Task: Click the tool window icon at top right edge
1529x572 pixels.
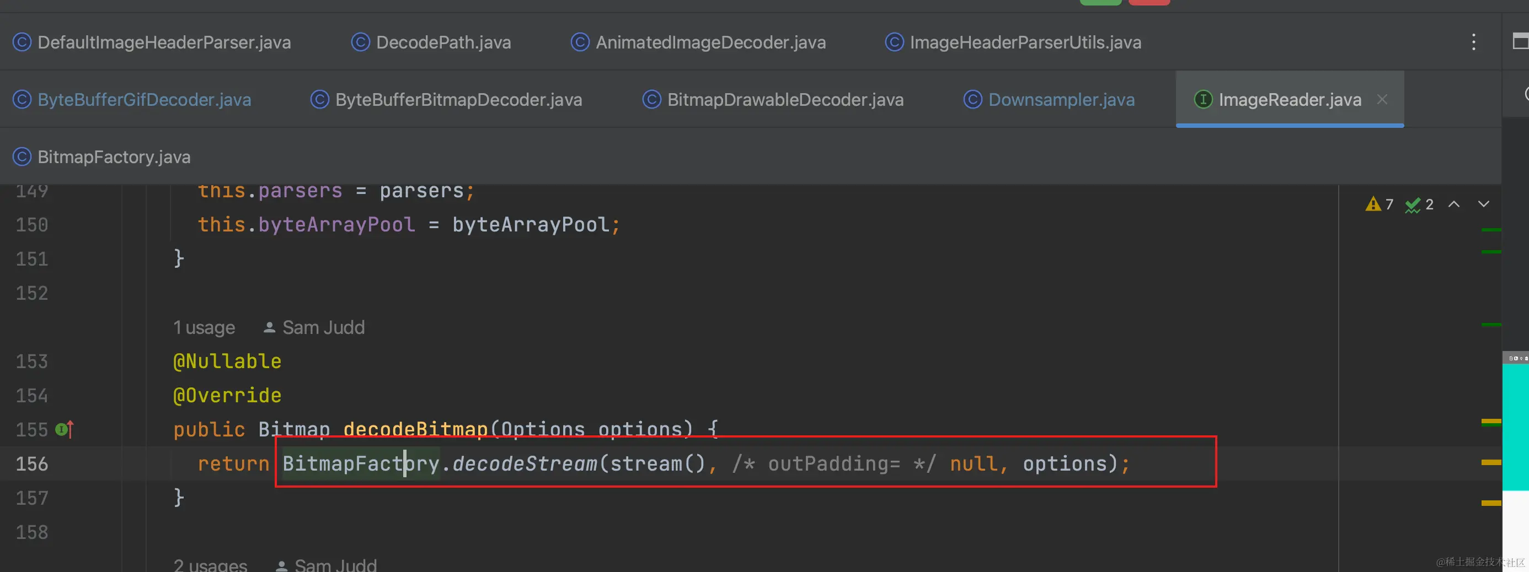Action: coord(1521,42)
